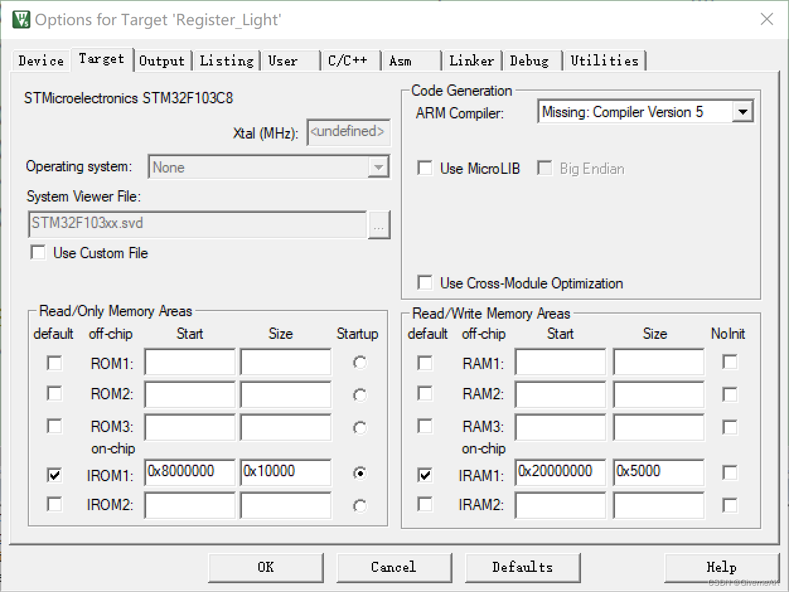This screenshot has width=789, height=592.
Task: Toggle RAM2 default checkbox
Action: [x=425, y=393]
